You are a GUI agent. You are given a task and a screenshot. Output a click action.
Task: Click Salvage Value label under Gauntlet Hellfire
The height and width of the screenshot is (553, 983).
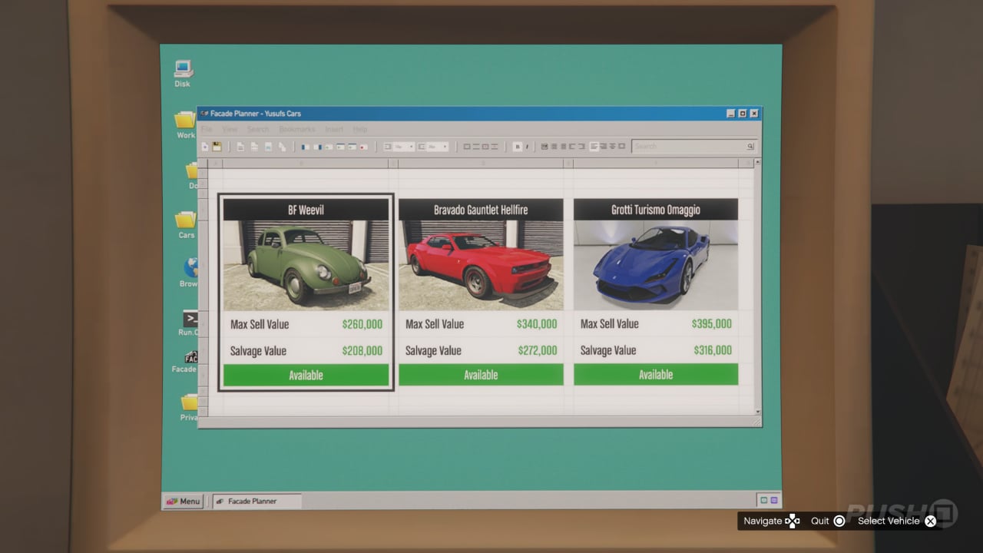tap(433, 350)
